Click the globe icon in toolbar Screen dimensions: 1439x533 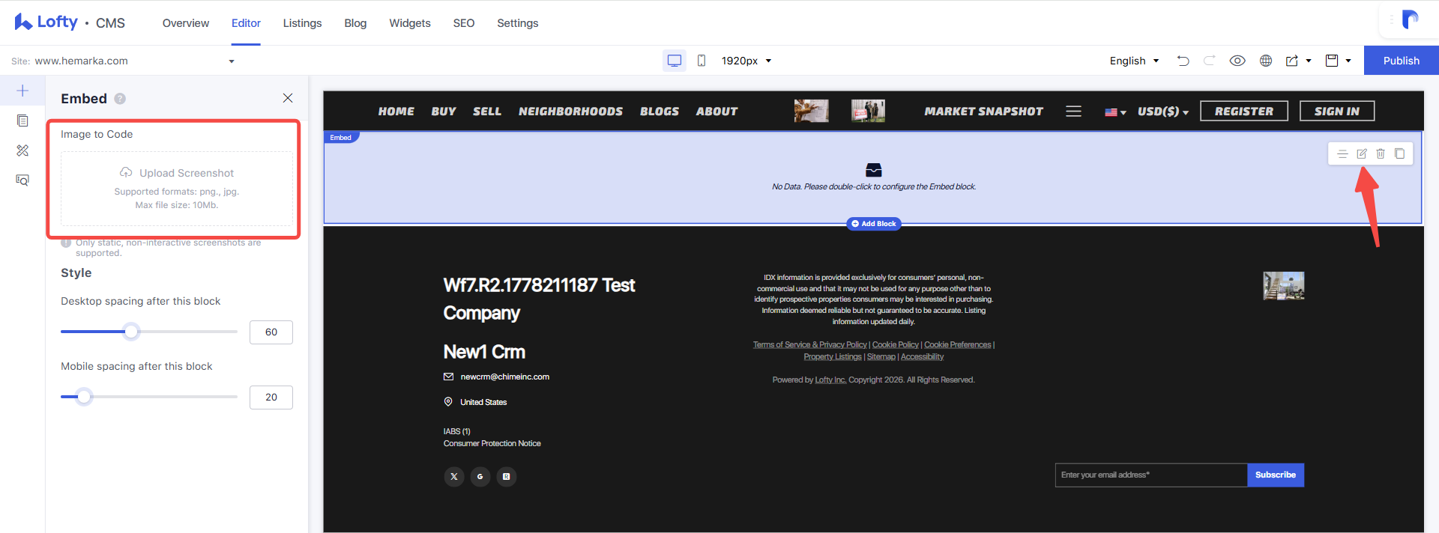(1266, 61)
